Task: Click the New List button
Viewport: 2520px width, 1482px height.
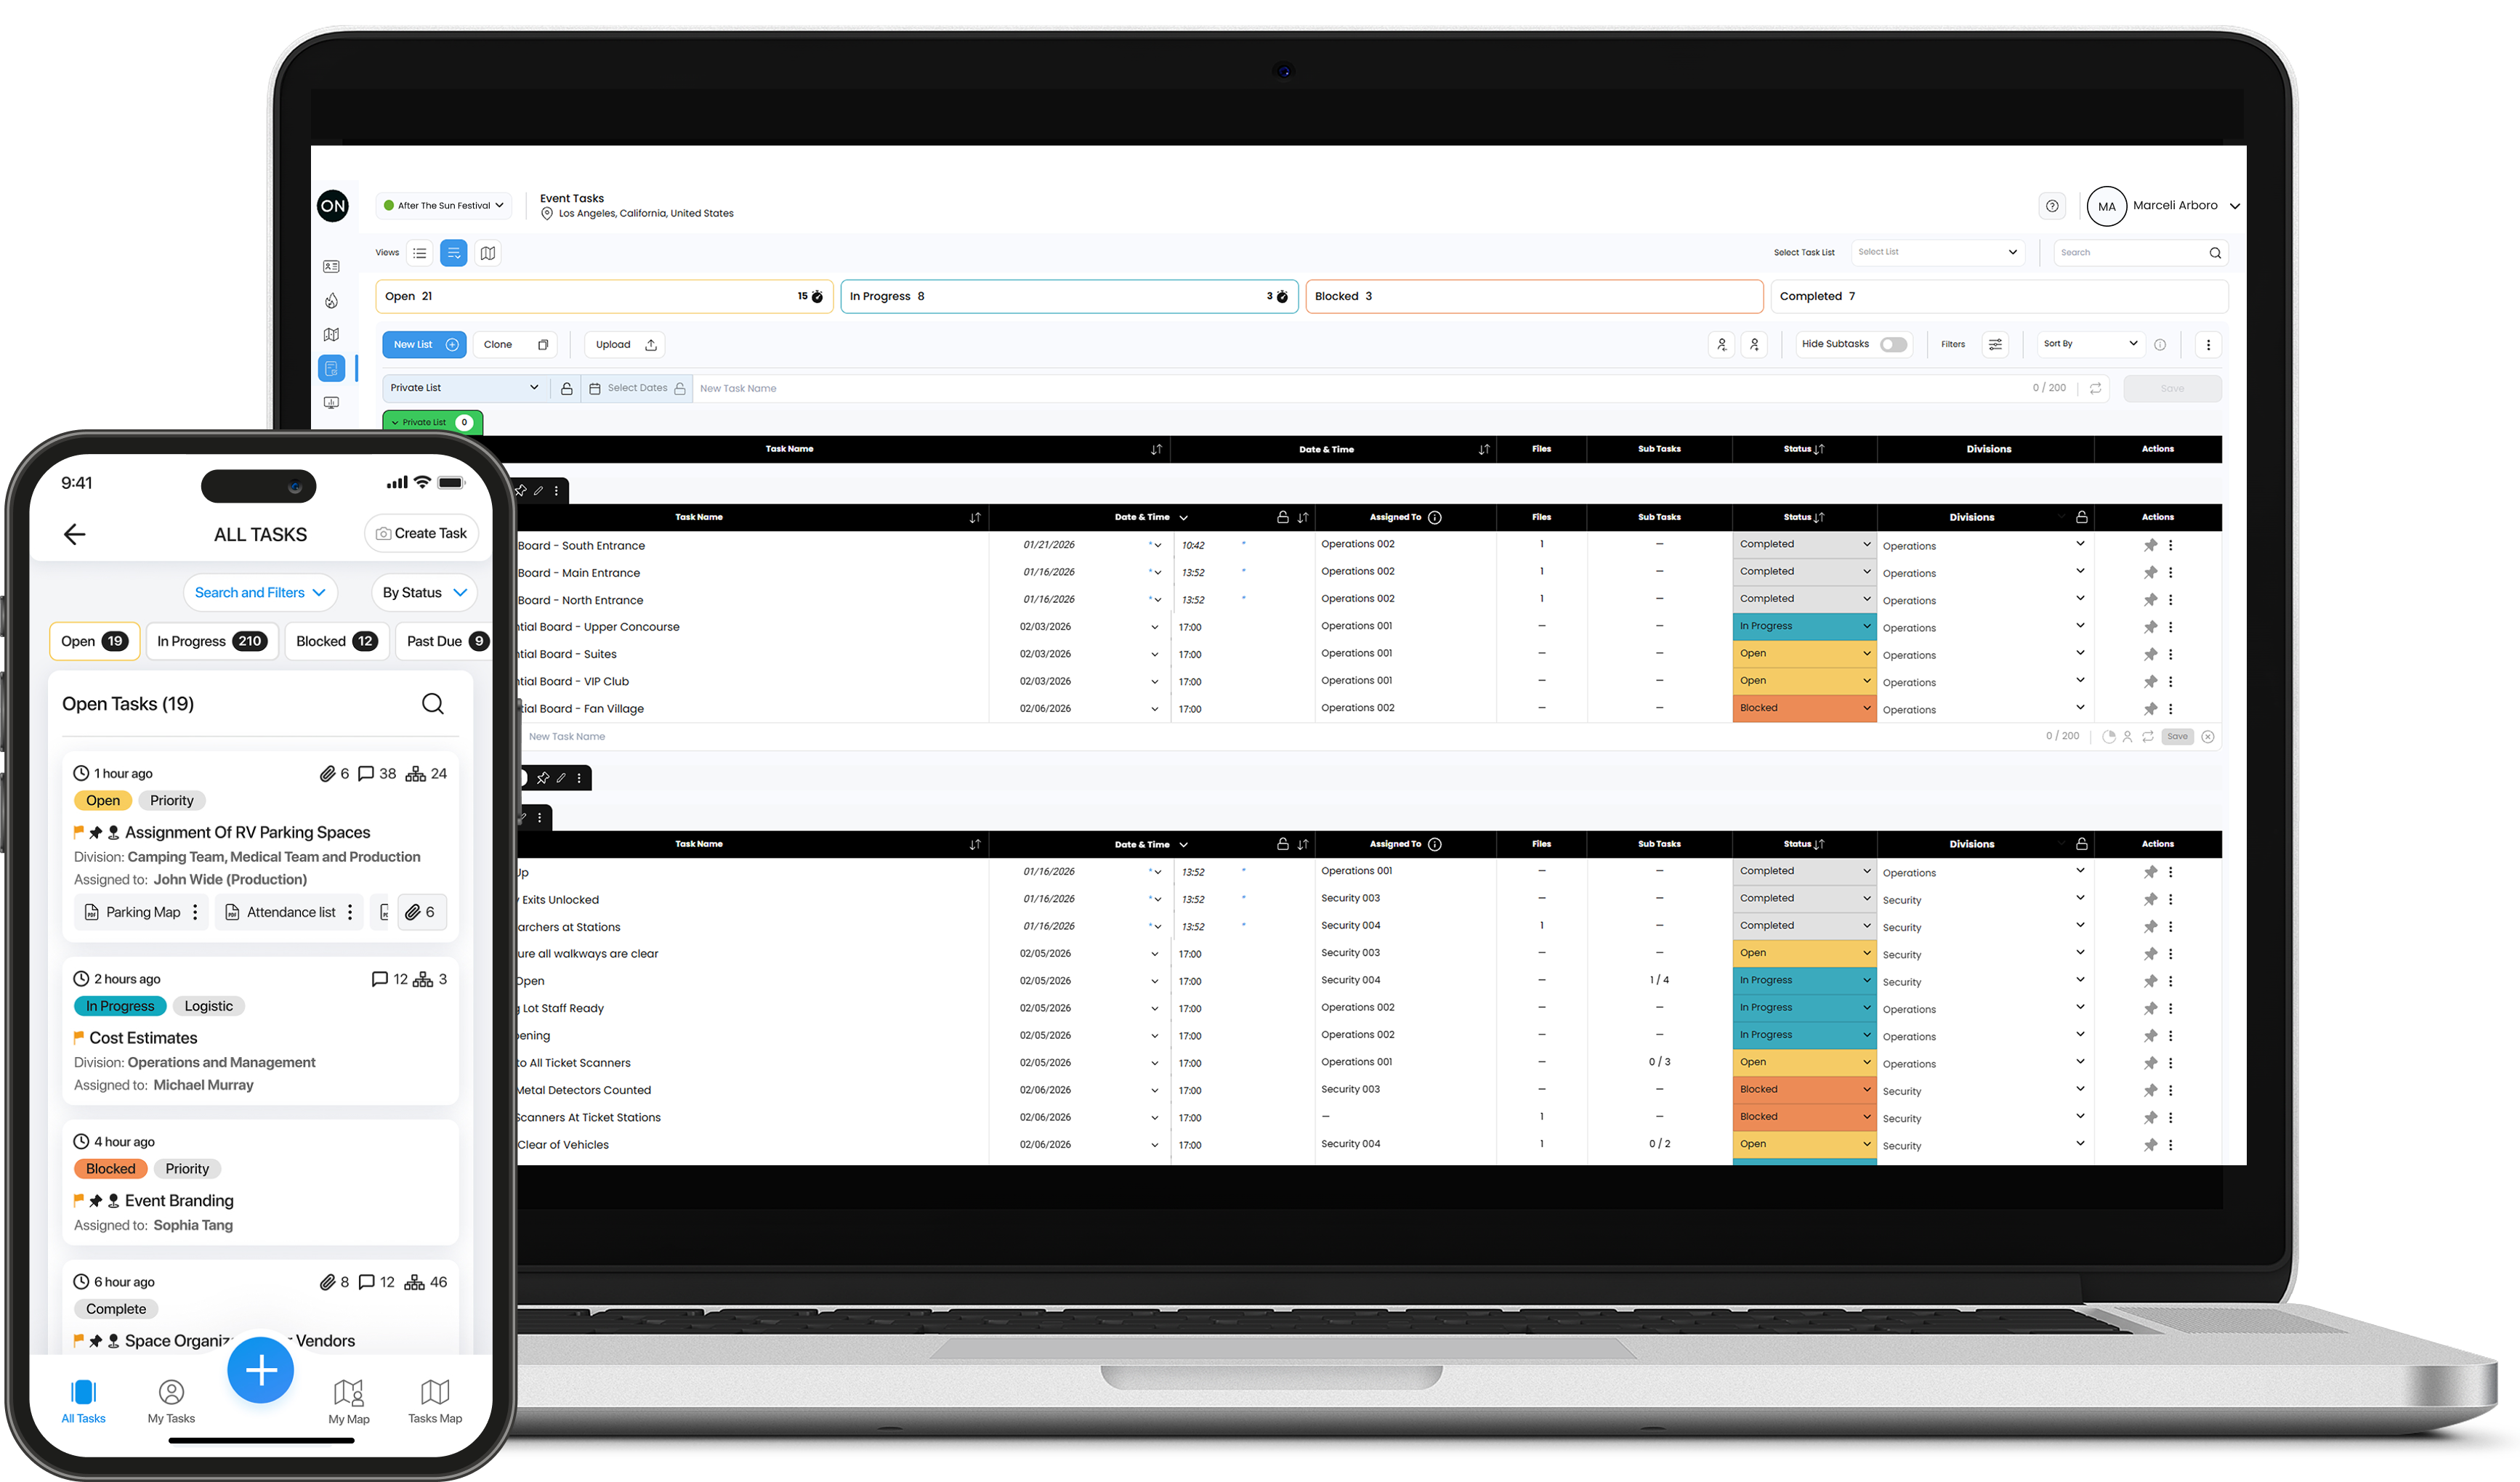Action: (424, 344)
